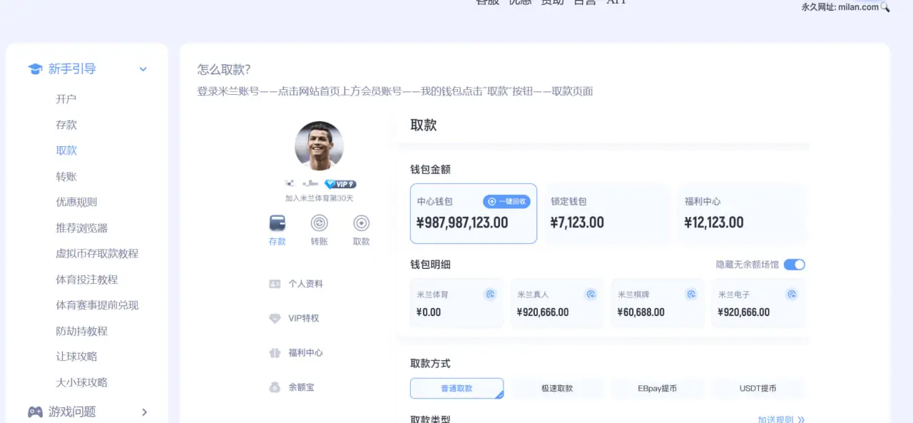Click the 福利中心 gift icon in menu

[275, 353]
